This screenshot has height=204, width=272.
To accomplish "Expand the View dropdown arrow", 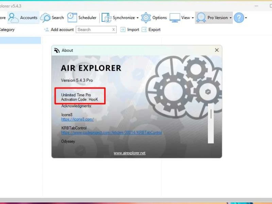I will 193,18.
